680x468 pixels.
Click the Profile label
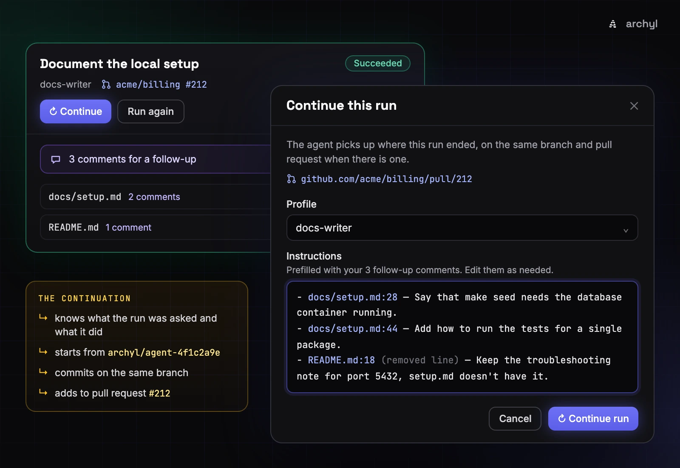[301, 204]
